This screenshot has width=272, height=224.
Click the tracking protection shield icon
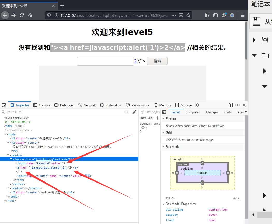click(x=49, y=15)
